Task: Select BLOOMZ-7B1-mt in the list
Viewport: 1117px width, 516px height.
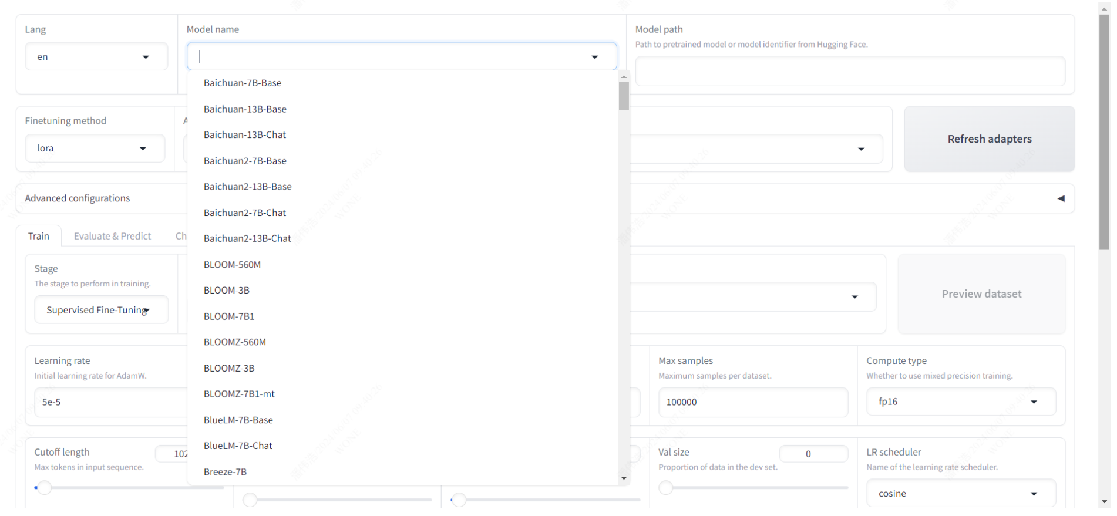Action: click(x=402, y=394)
